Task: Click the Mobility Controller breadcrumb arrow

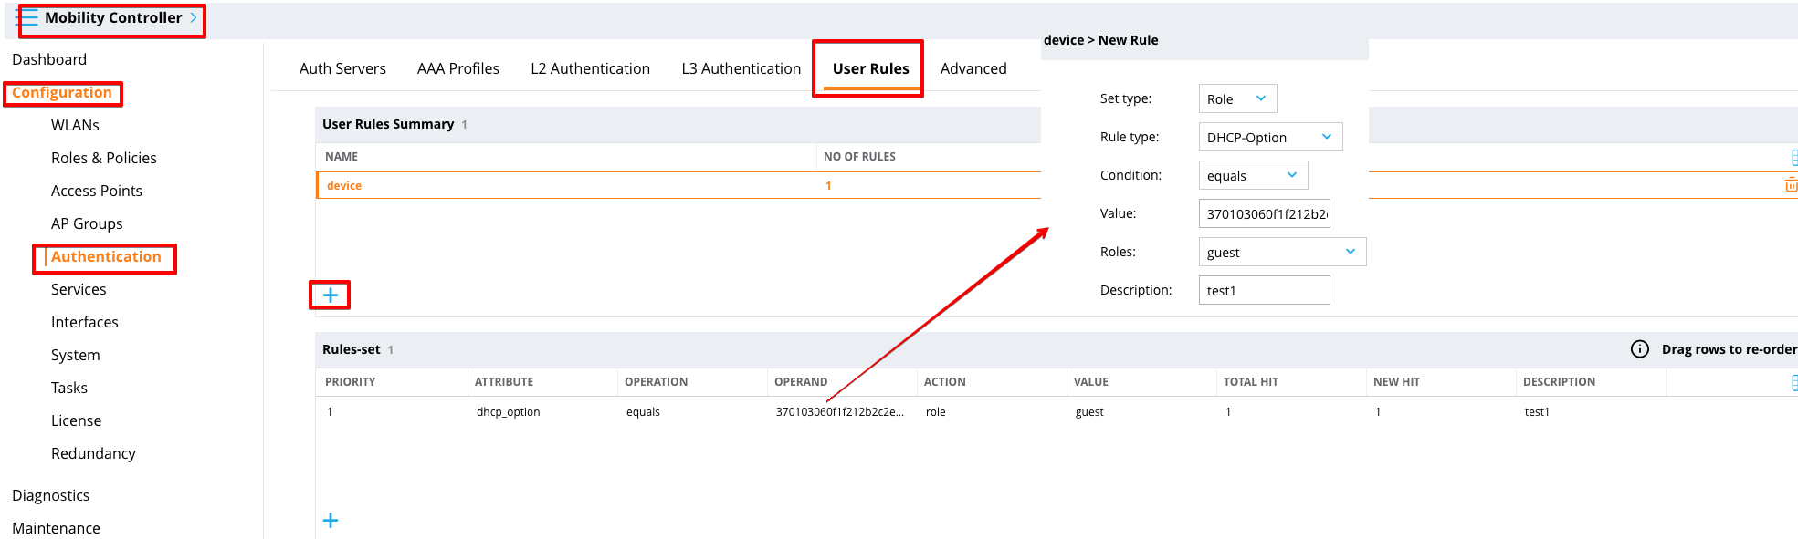Action: [194, 17]
